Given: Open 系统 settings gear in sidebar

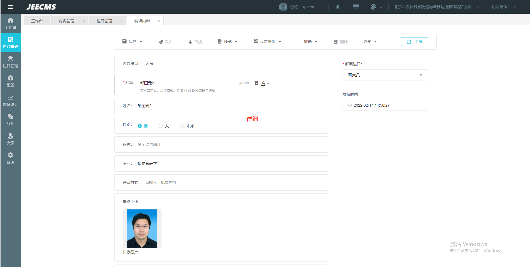Looking at the screenshot, I should [10, 158].
